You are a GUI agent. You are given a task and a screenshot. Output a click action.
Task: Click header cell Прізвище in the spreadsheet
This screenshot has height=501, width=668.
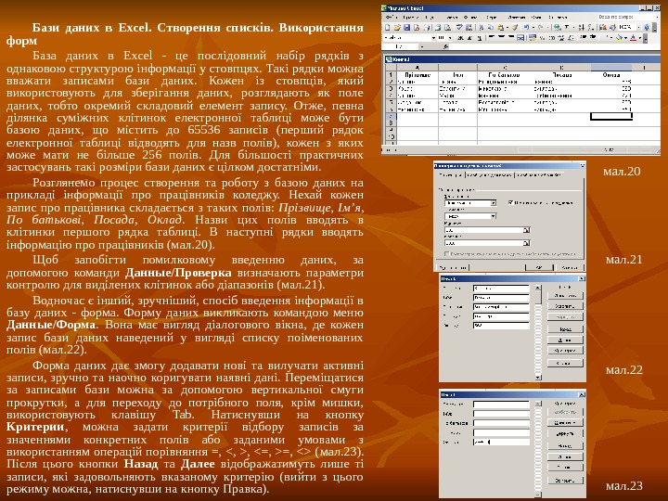417,75
